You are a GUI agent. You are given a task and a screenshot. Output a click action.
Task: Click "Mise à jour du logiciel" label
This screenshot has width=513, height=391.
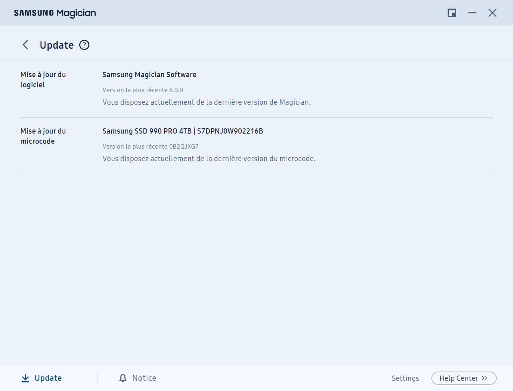pyautogui.click(x=43, y=80)
